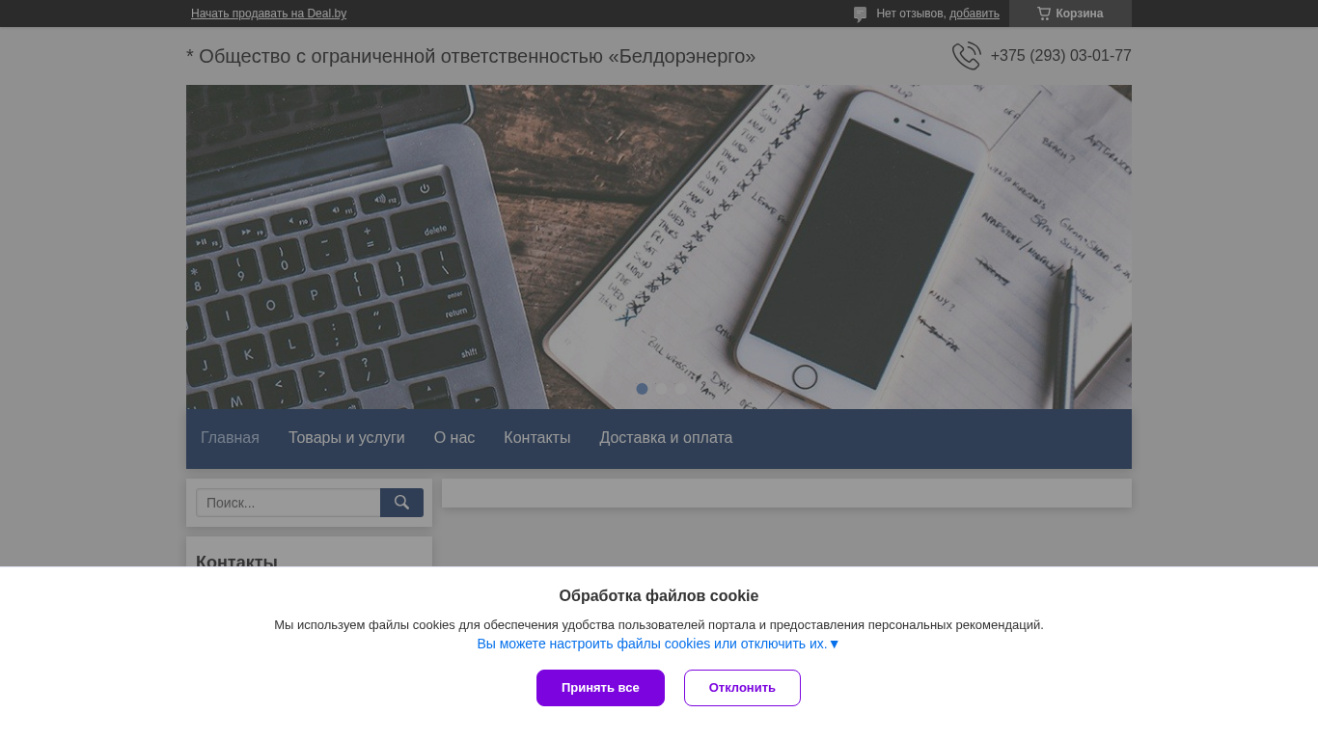1318x741 pixels.
Task: Click the laptop and phone banner image
Action: [659, 247]
